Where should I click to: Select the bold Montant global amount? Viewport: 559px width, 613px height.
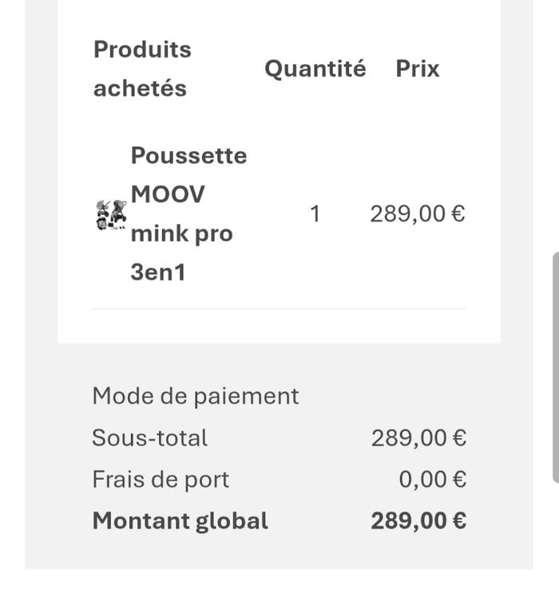coord(418,521)
